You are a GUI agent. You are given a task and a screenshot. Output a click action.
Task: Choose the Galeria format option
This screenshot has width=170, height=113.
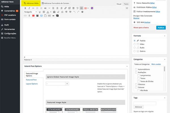click(x=135, y=51)
